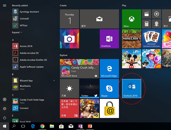Screen dimensions: 171x130
Task: Open OneNote from the taskbar
Action: [80, 126]
